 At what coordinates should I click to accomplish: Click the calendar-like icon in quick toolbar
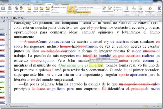(21, 18)
